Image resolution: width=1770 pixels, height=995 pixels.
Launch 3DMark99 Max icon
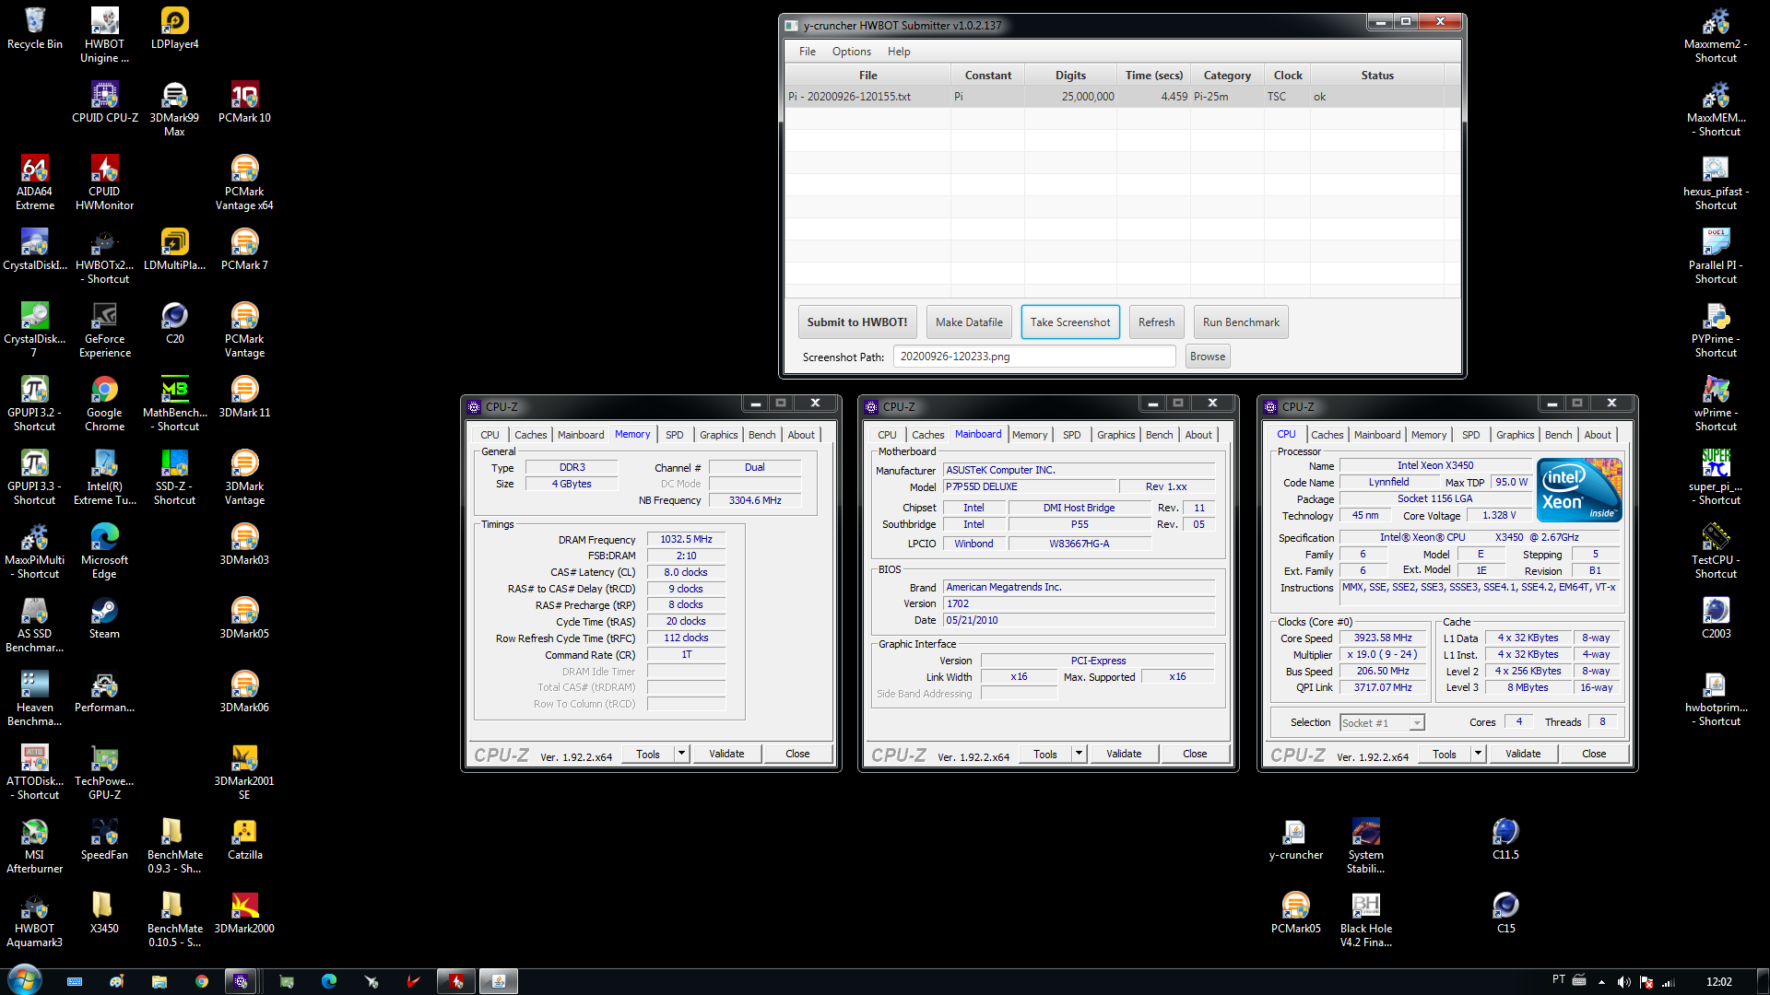pyautogui.click(x=174, y=109)
